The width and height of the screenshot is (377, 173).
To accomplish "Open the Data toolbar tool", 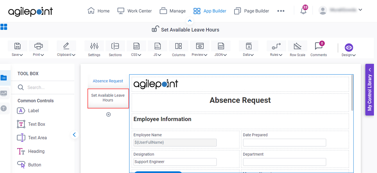I will 249,46.
